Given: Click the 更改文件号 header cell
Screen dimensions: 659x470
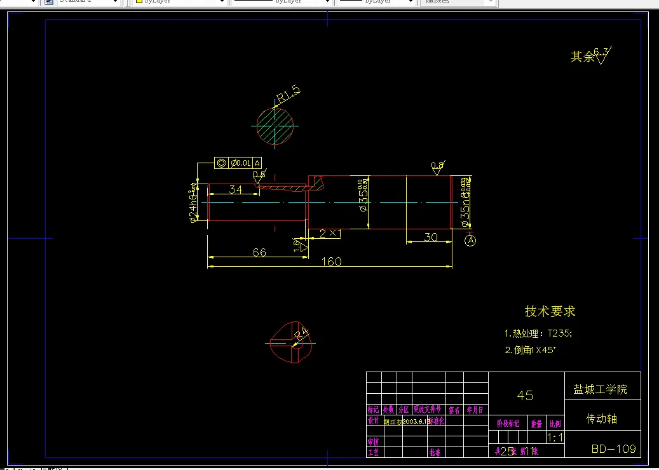Looking at the screenshot, I should click(x=428, y=409).
